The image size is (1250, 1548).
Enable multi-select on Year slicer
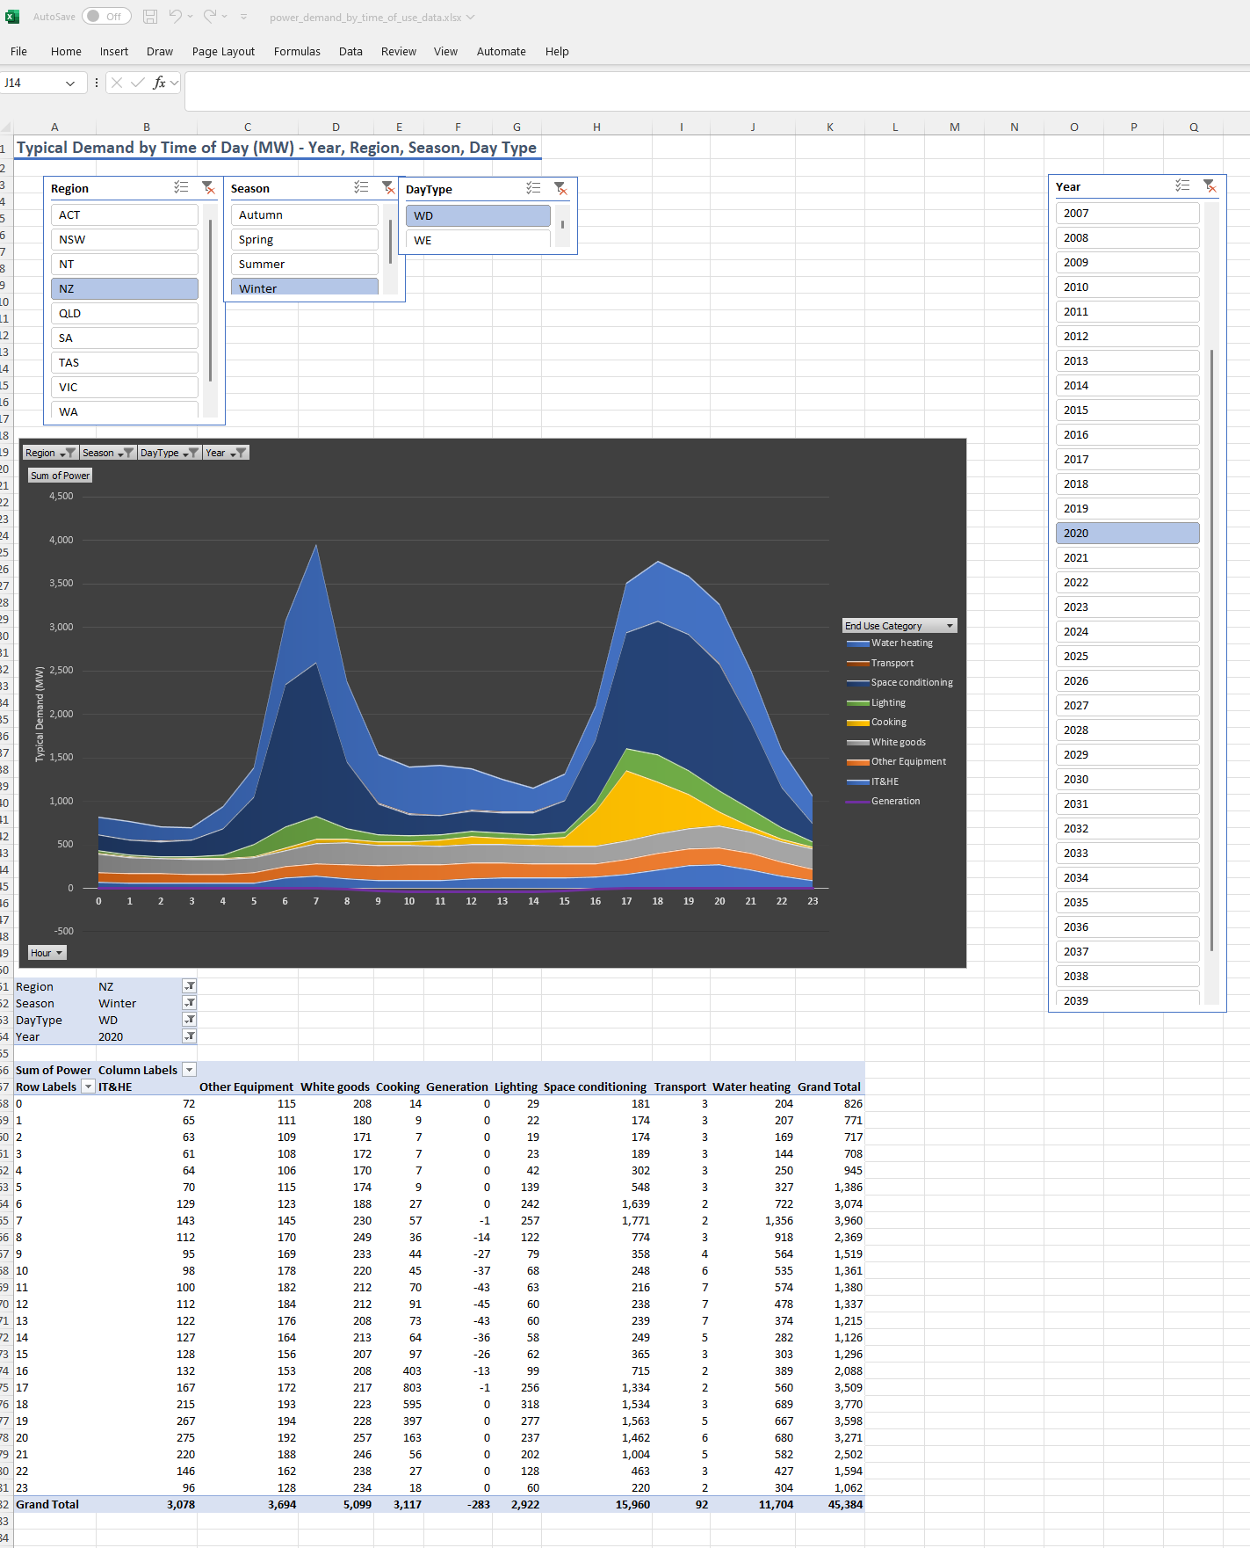click(1182, 186)
